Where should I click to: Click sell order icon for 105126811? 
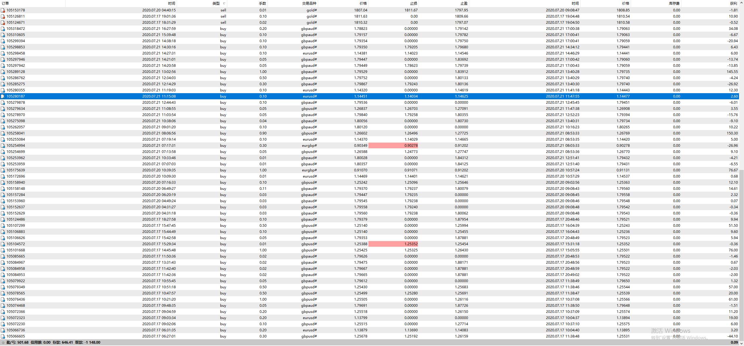(x=3, y=16)
